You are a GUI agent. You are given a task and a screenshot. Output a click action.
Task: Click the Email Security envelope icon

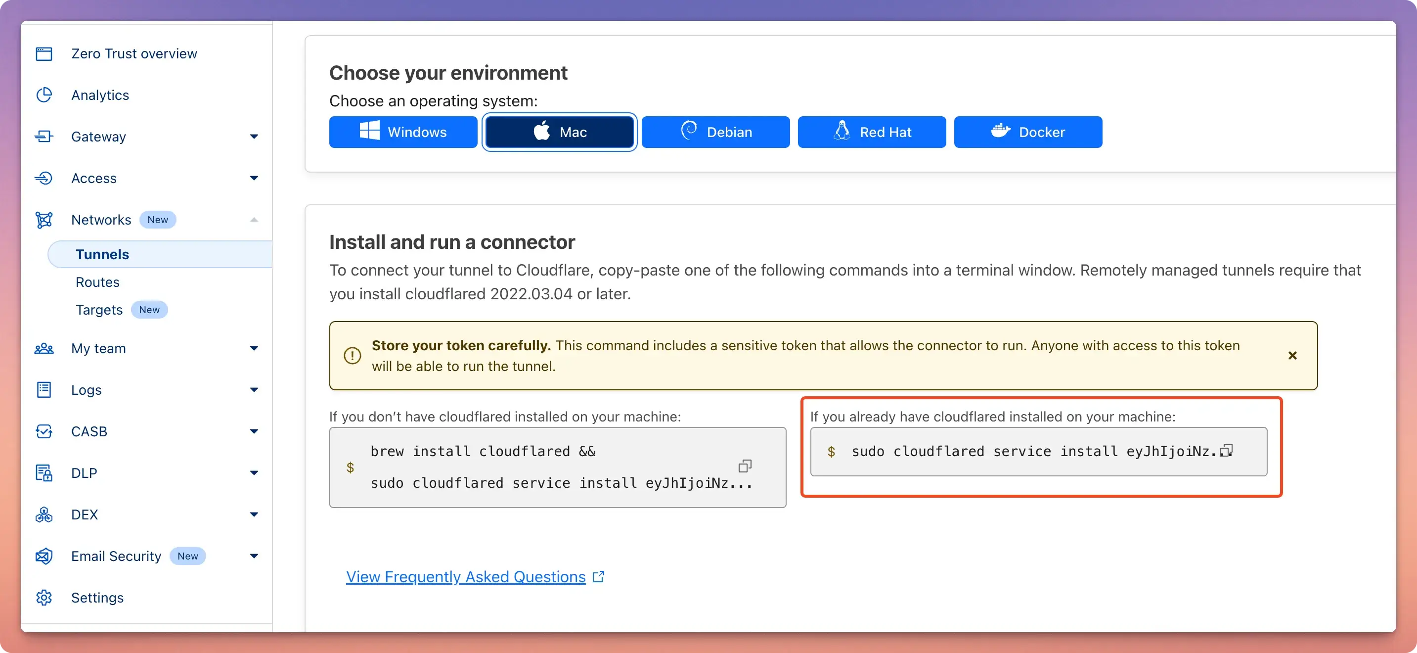click(44, 556)
